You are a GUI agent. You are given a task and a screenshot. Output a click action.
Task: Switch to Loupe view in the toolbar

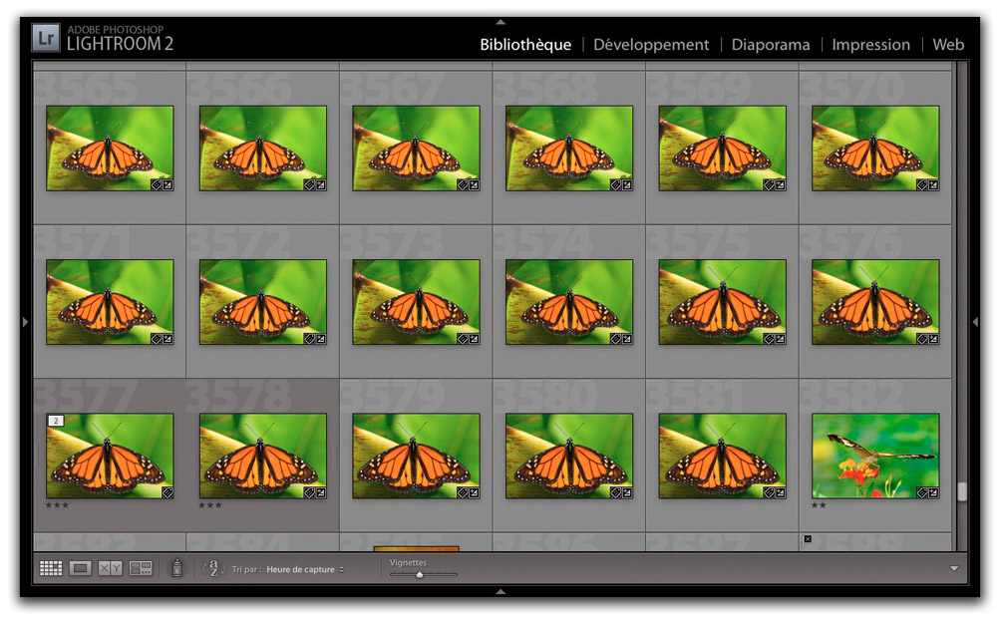click(80, 568)
